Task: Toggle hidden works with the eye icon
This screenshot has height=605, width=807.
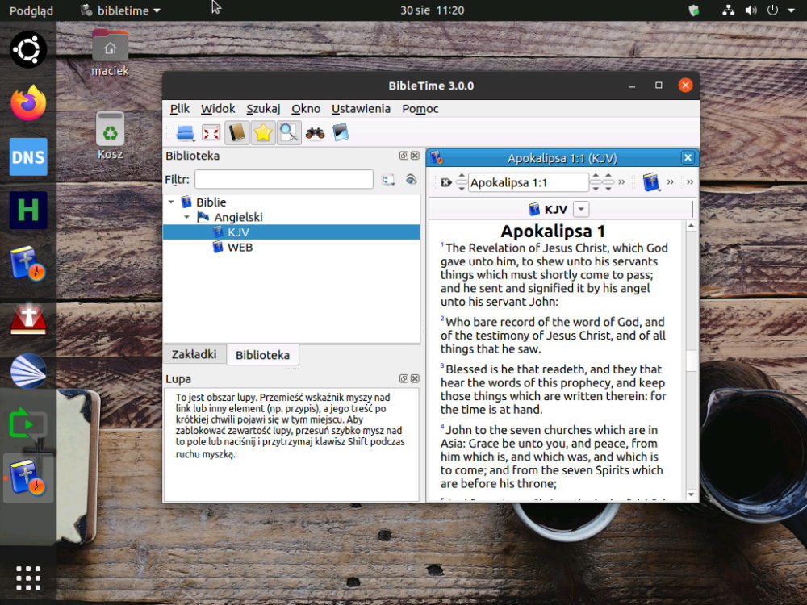Action: tap(411, 180)
